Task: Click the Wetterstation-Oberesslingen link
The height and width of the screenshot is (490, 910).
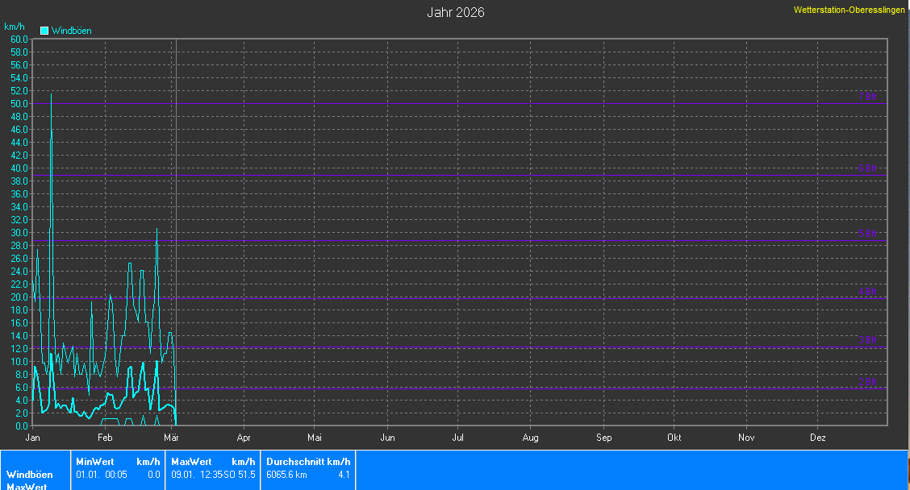Action: click(849, 10)
